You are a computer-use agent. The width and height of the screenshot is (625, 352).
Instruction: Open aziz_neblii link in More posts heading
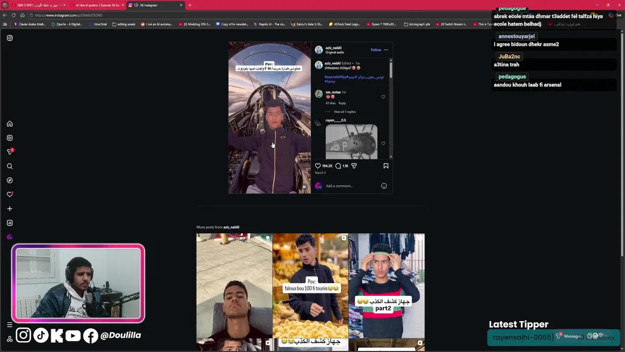pos(231,227)
